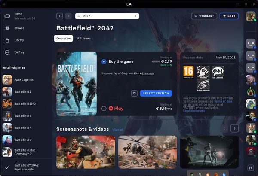The width and height of the screenshot is (258, 176).
Task: Click the repair complete checkmark icon
Action: 7,167
